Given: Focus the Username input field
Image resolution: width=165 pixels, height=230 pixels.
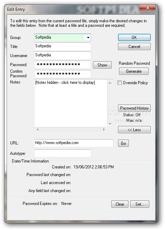Looking at the screenshot, I should (63, 55).
